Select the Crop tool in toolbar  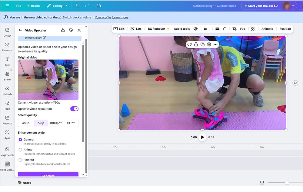click(x=234, y=28)
